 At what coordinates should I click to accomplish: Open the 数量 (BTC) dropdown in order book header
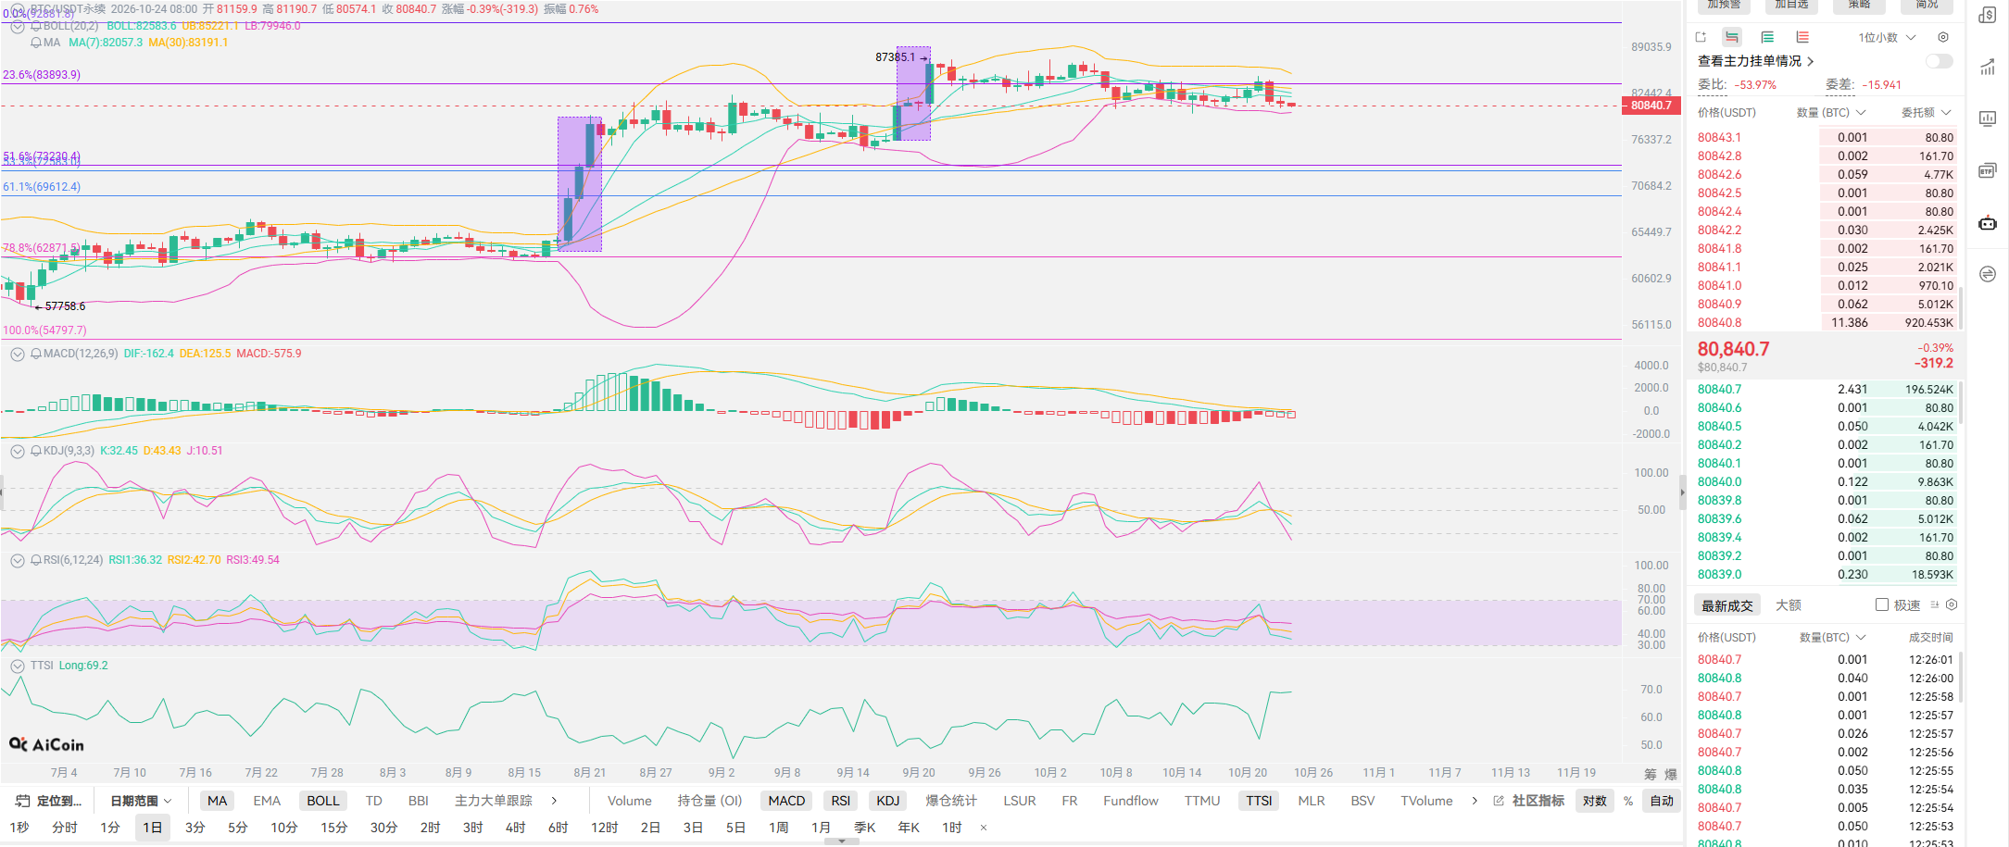[x=1831, y=112]
